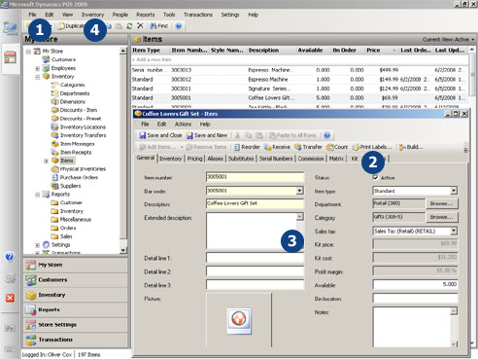Open the Sales tax dropdown
The image size is (478, 359).
454,231
